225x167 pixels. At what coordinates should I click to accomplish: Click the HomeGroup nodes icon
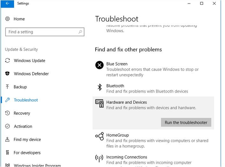pyautogui.click(x=99, y=137)
